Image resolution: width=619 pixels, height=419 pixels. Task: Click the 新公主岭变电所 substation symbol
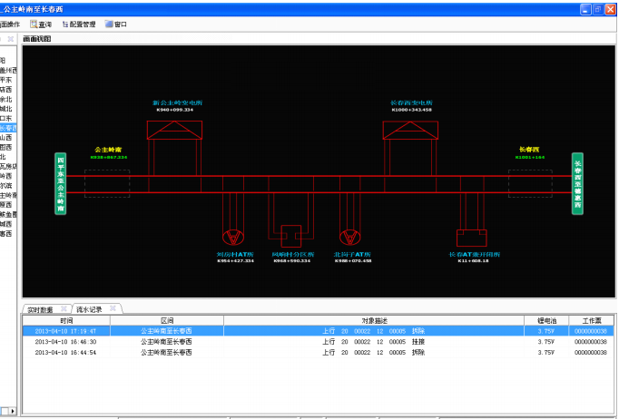coord(176,131)
